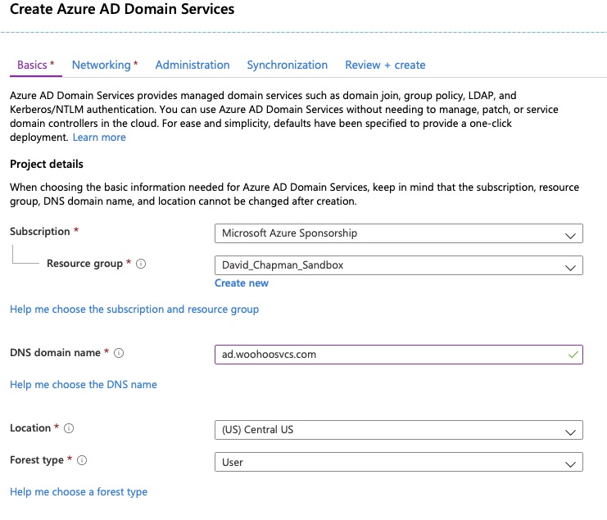Show Forest type info icon

pyautogui.click(x=82, y=460)
